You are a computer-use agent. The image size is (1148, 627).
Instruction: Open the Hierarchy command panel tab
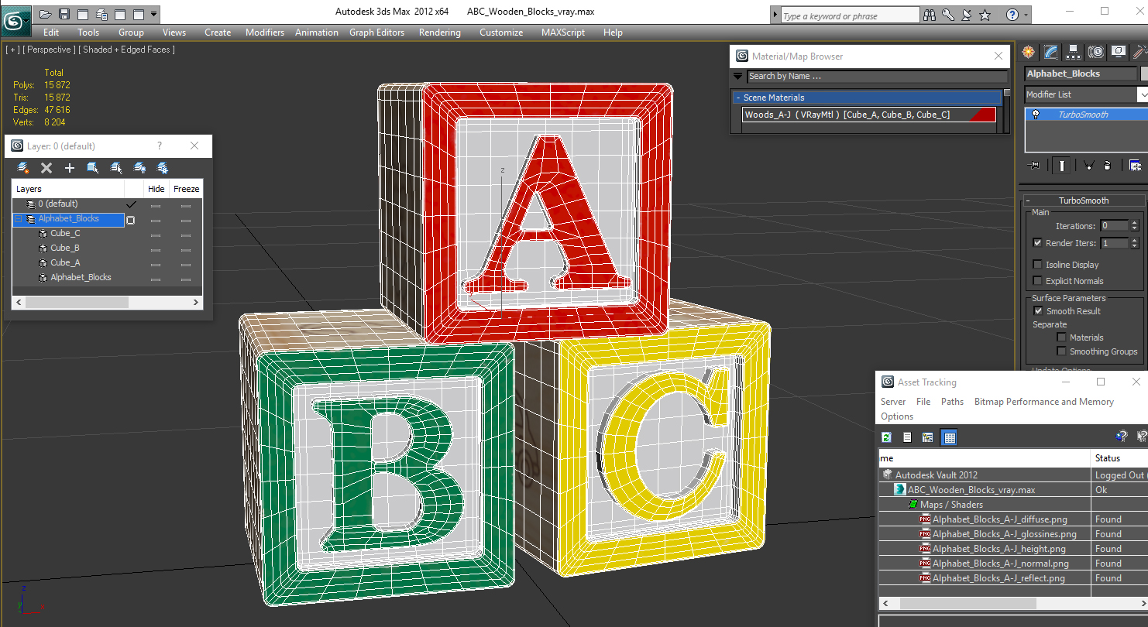point(1073,52)
